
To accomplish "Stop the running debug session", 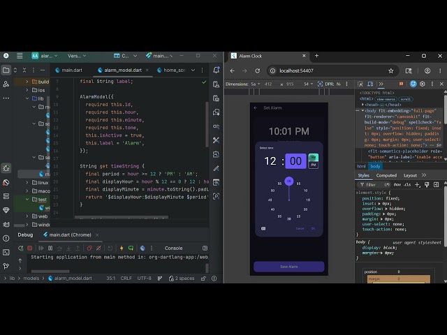I will (29, 248).
